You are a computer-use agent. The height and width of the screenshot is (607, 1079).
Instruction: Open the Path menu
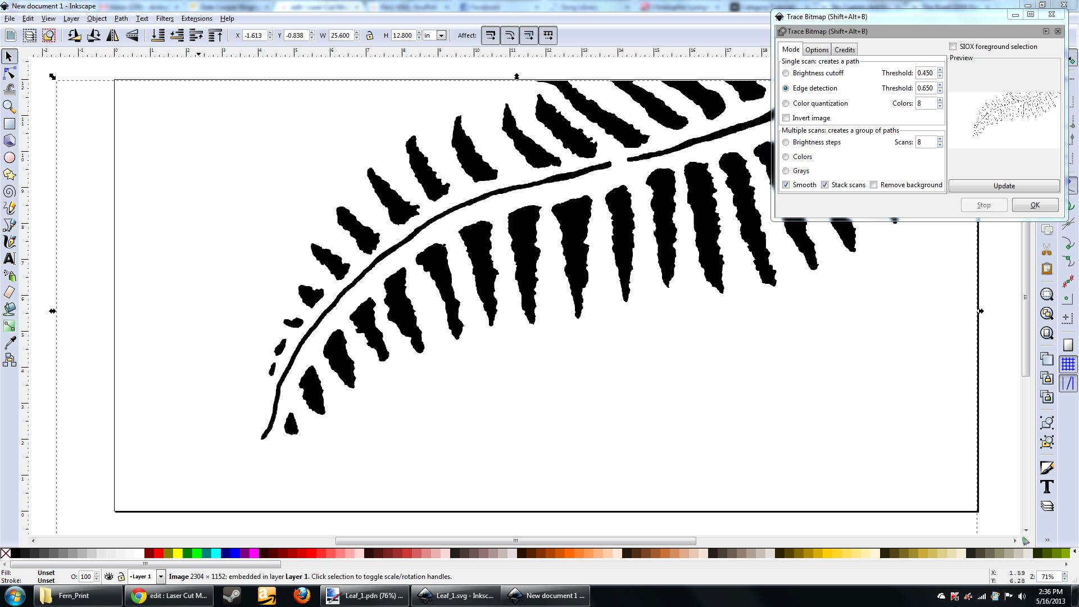coord(121,19)
